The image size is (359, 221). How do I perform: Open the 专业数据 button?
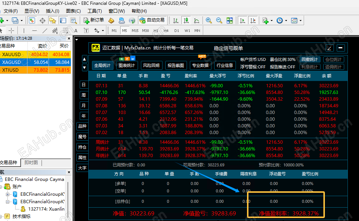pyautogui.click(x=200, y=66)
